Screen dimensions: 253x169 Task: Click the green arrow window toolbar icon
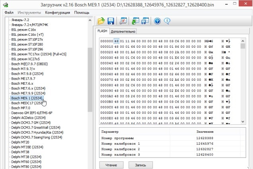point(135,21)
